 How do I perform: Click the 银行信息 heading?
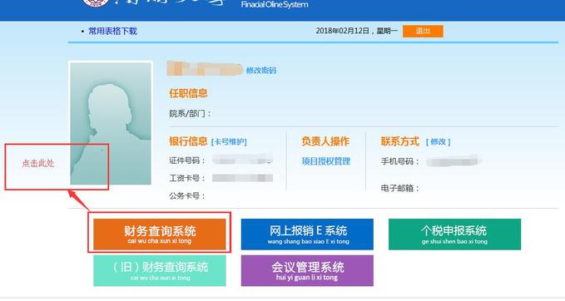[188, 141]
